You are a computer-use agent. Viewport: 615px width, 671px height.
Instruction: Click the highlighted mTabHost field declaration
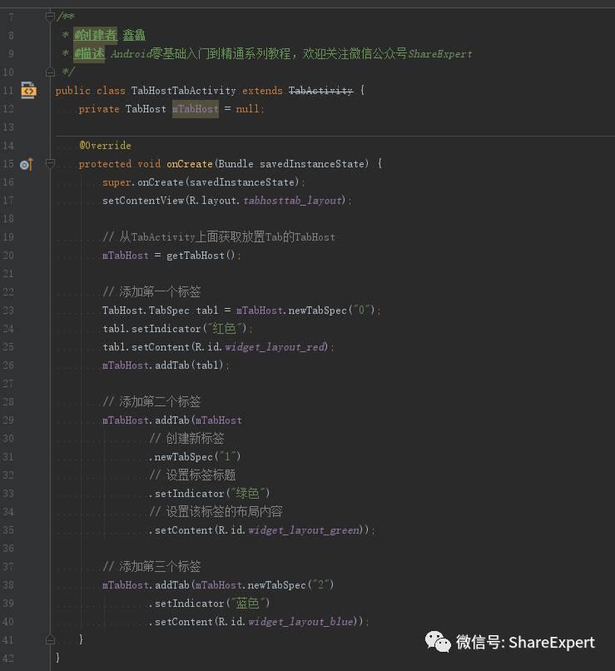point(196,109)
